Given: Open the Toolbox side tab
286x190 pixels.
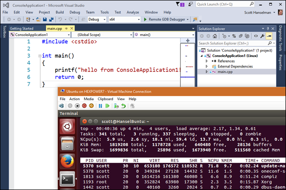Looking at the screenshot, I should (5, 31).
